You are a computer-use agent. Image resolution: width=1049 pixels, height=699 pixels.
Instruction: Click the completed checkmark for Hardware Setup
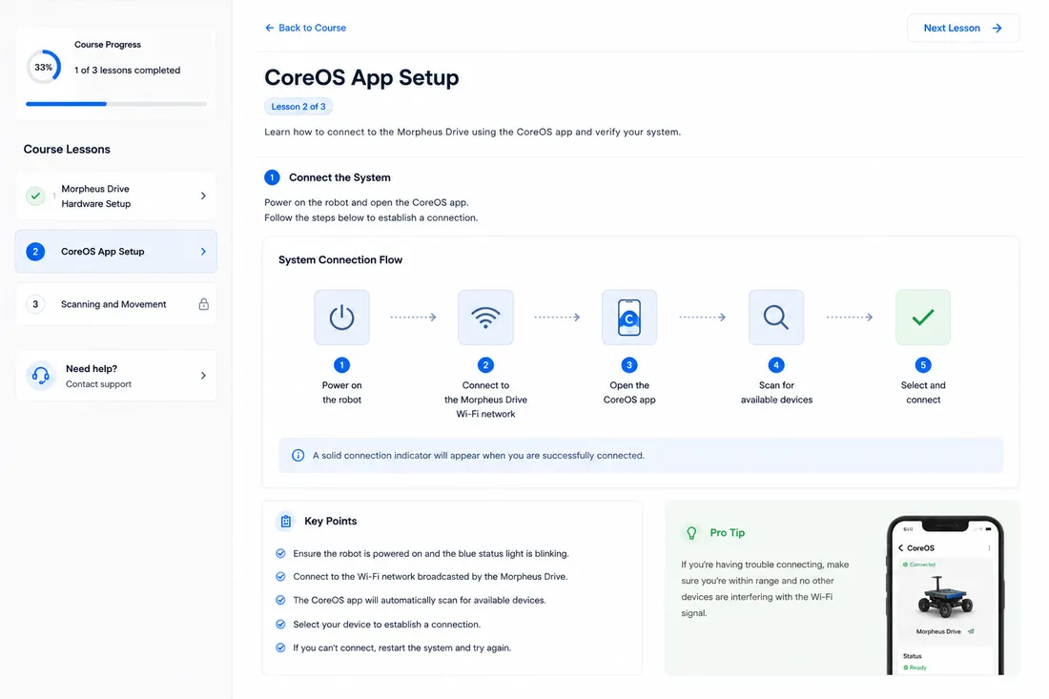coord(35,196)
